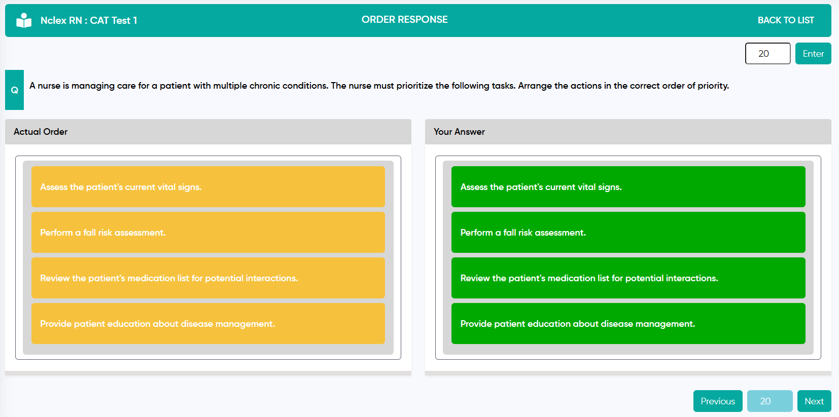This screenshot has height=417, width=839.
Task: Click the Q question marker icon
Action: [14, 90]
